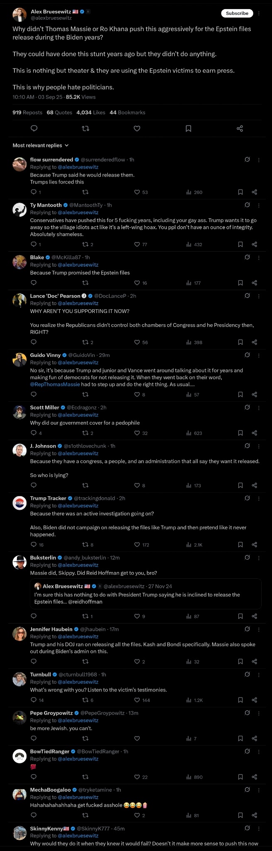This screenshot has height=851, width=272.
Task: Open the 68 Quotes list
Action: pyautogui.click(x=59, y=112)
